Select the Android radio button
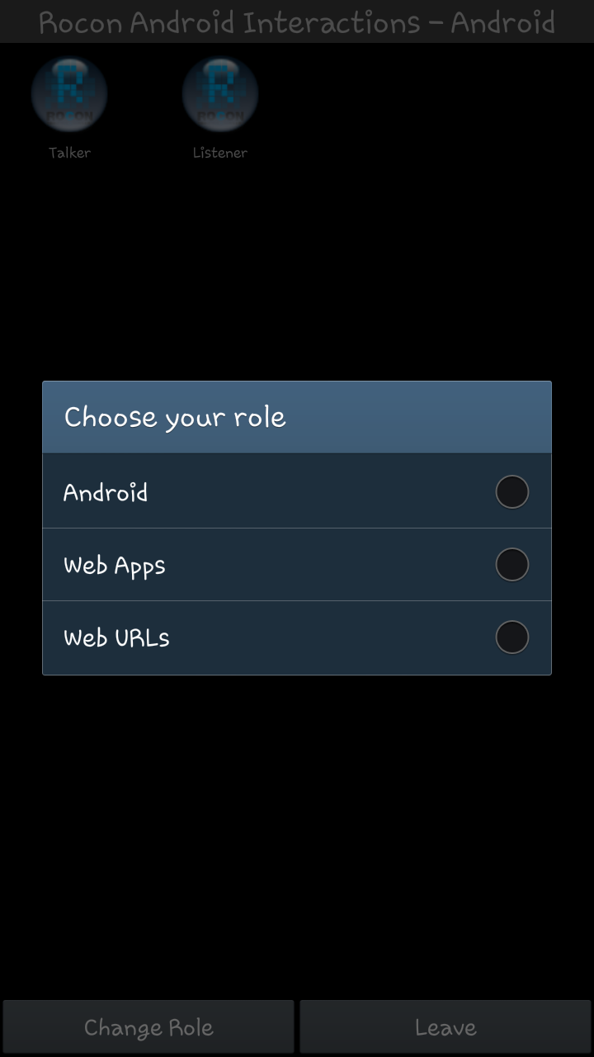Viewport: 594px width, 1057px height. [511, 492]
